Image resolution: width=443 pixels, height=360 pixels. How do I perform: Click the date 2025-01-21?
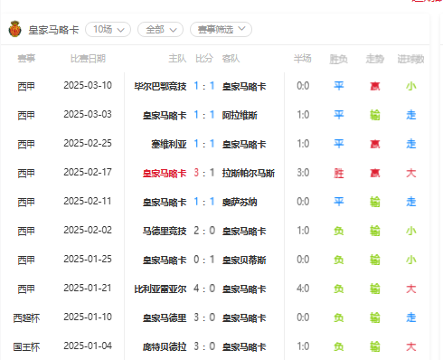point(88,289)
